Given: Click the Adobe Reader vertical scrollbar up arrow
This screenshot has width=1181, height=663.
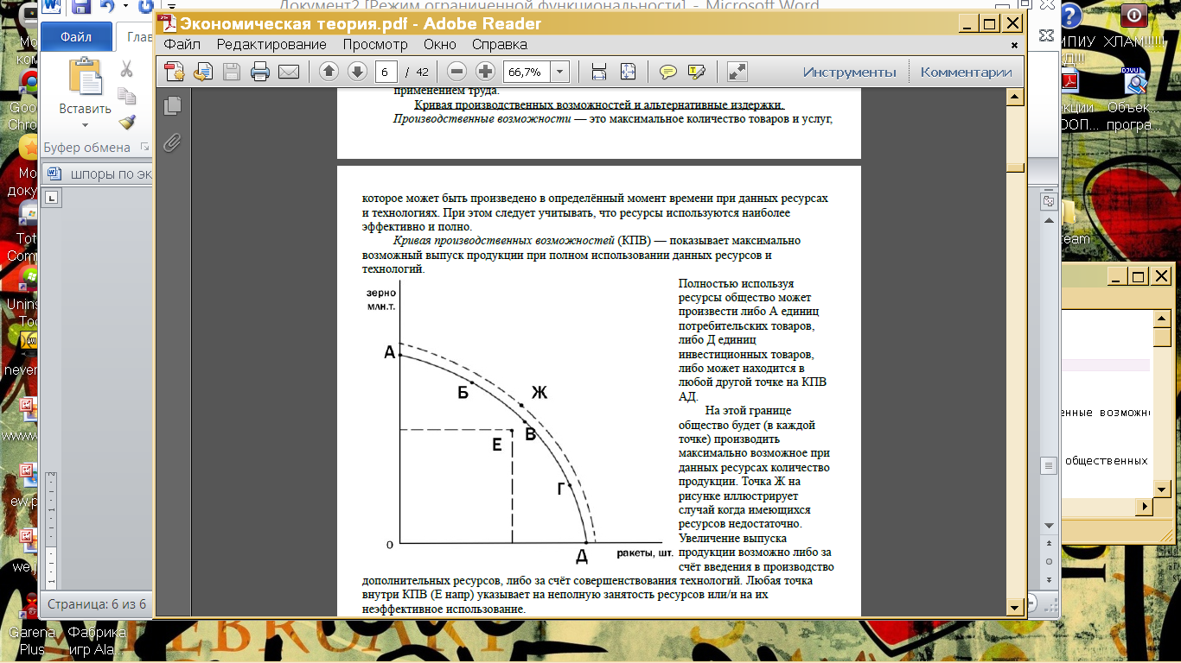Looking at the screenshot, I should pyautogui.click(x=1017, y=96).
